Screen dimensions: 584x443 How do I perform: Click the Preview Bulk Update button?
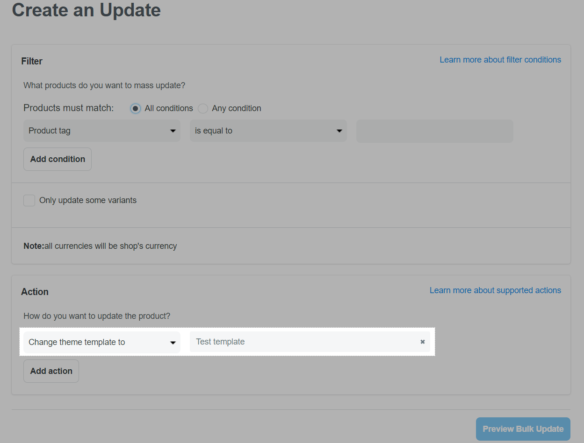pos(523,429)
